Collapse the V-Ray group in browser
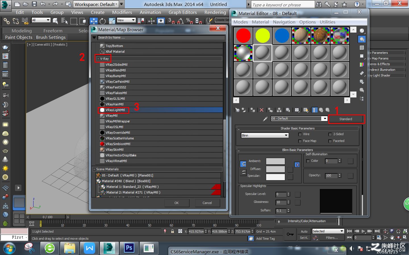409x255 pixels. coord(98,59)
